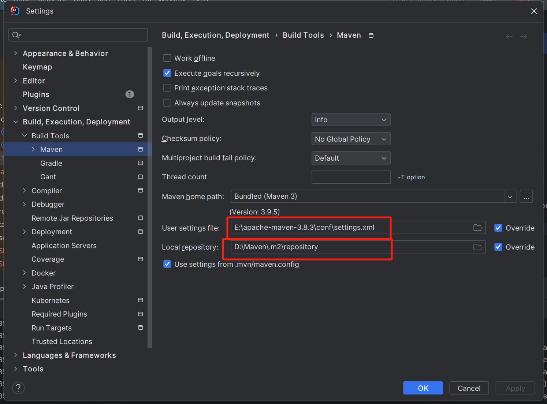Screen dimensions: 547x404
Task: Enable Always update snapshots
Action: point(167,103)
